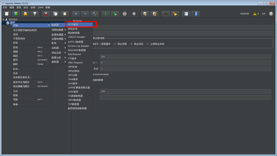The width and height of the screenshot is (277, 156).
Task: Open the 选项 menu
Action: tap(33, 7)
